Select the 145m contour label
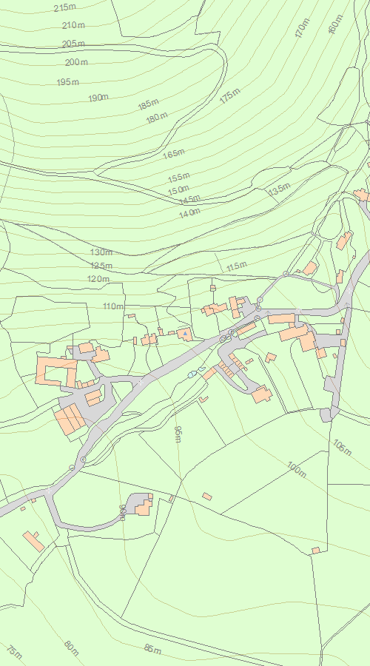Screen dimensions: 370x666 189,199
